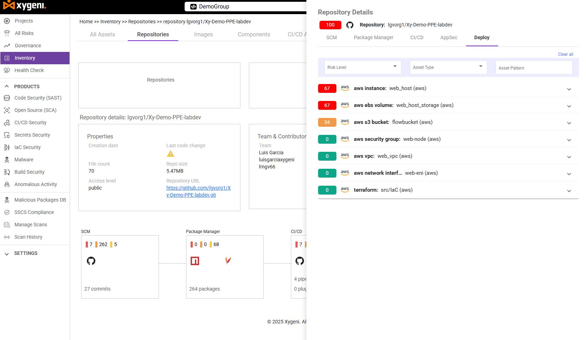This screenshot has width=586, height=340.
Task: Click the GitHub icon beside Repository label
Action: (x=350, y=25)
